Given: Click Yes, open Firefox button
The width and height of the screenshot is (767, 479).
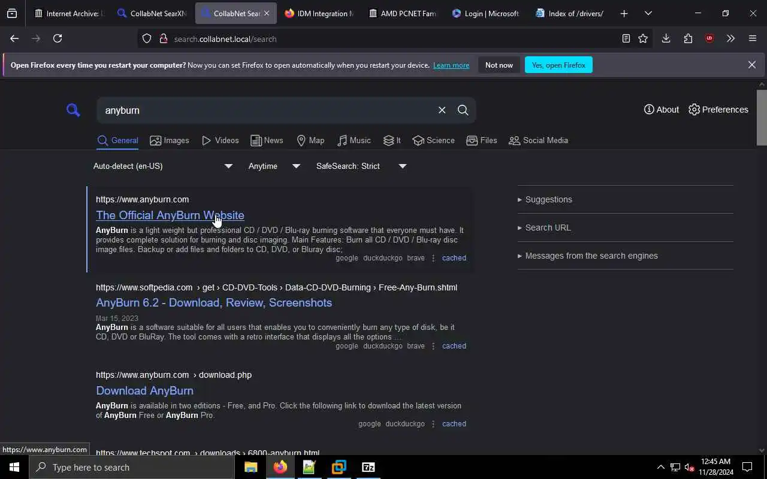Looking at the screenshot, I should coord(558,65).
